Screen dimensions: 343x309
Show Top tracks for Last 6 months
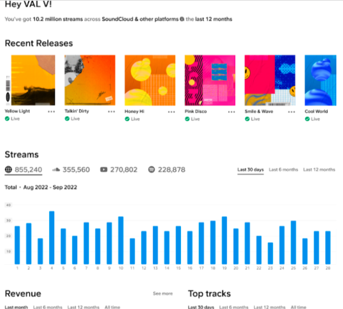click(x=234, y=307)
